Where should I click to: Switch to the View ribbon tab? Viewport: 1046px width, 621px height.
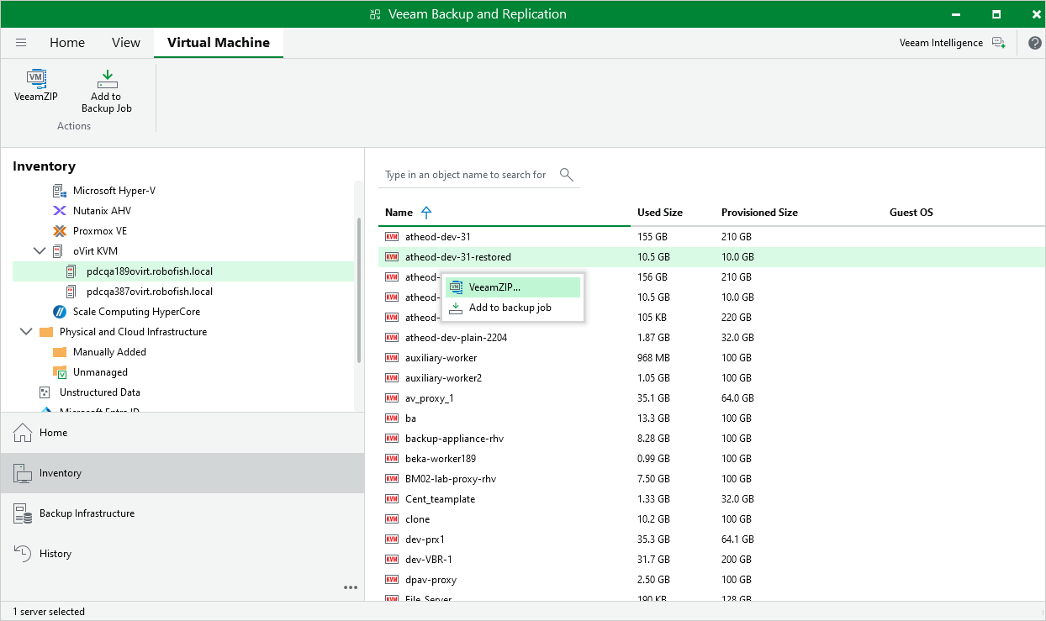coord(125,42)
